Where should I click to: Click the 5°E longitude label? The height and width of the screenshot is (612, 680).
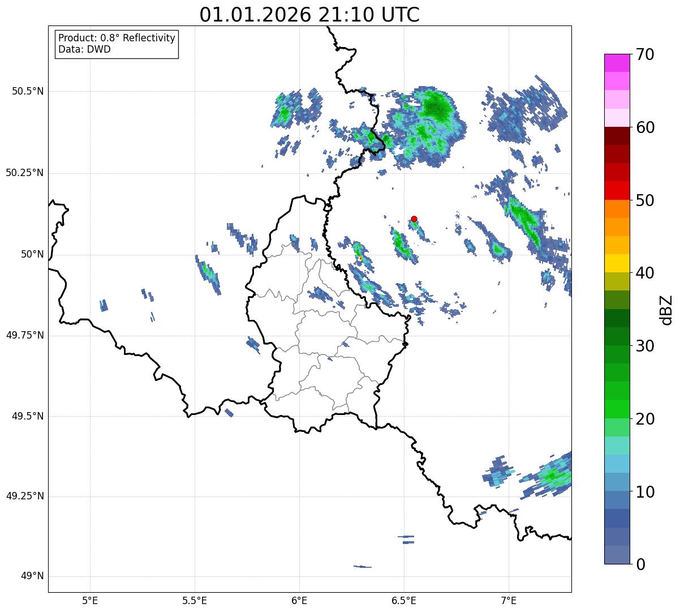(90, 600)
